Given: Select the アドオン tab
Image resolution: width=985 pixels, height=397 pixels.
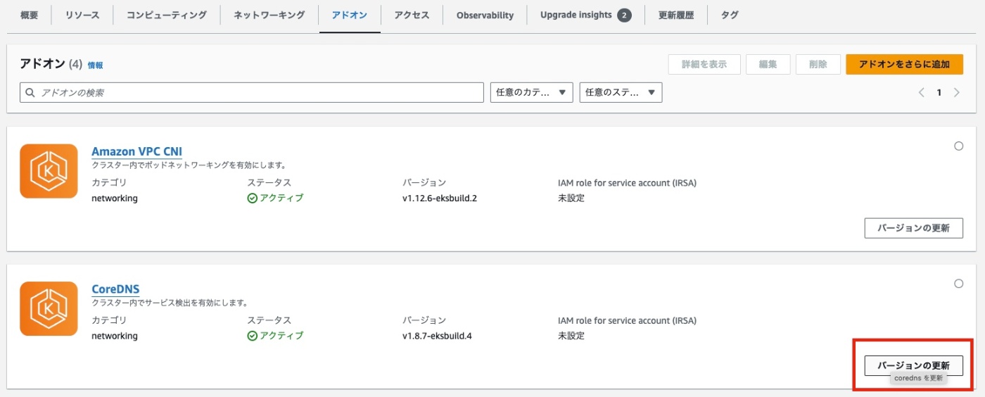Looking at the screenshot, I should pos(350,15).
